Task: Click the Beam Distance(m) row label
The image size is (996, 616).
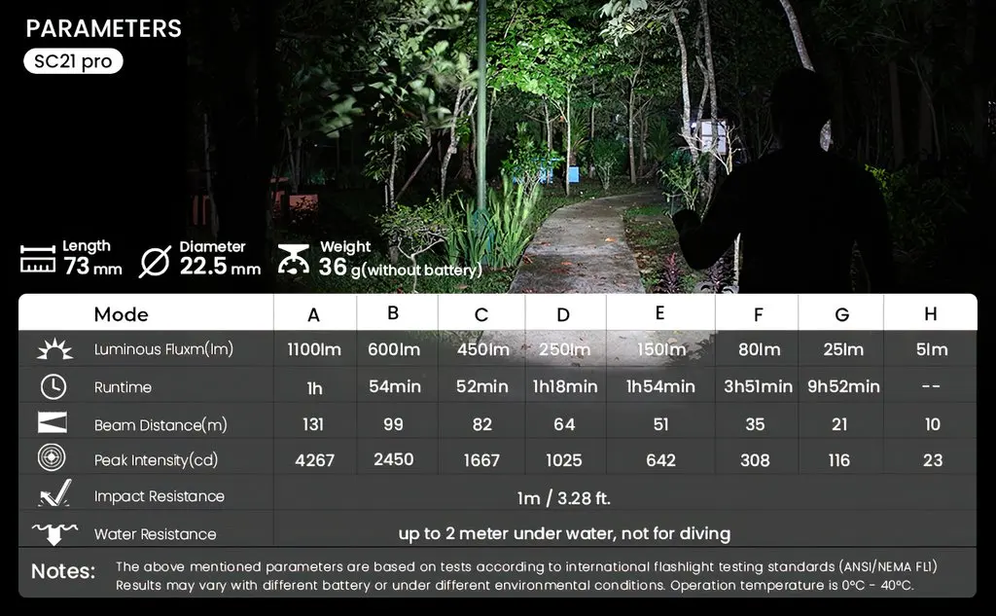Action: point(160,424)
